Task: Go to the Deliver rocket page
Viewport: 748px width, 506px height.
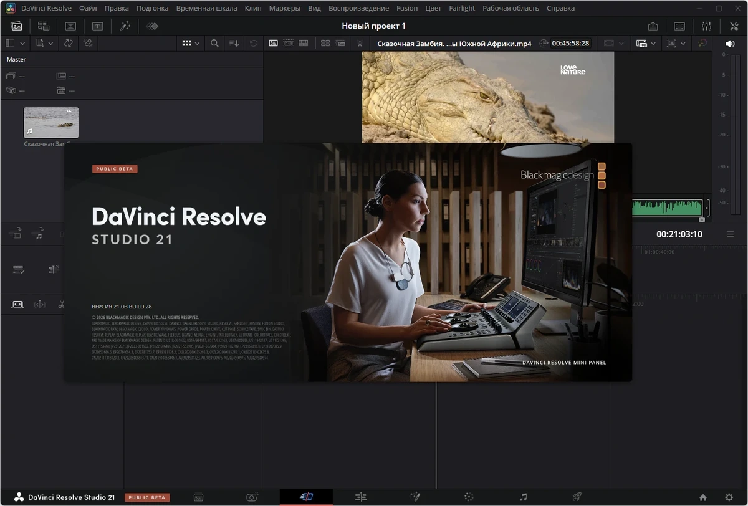Action: [577, 497]
